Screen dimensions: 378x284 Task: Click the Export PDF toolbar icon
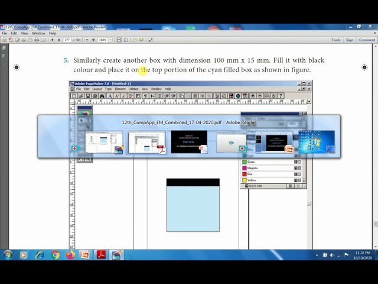[x=11, y=40]
